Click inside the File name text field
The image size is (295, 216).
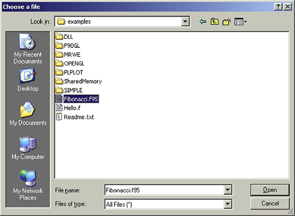(164, 190)
